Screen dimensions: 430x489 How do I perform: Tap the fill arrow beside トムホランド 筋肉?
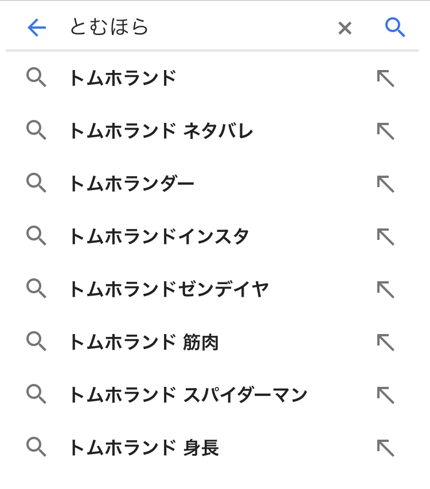(385, 342)
